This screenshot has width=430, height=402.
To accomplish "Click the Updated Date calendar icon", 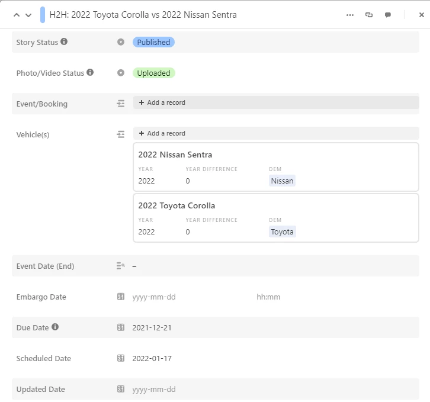I will (x=121, y=389).
